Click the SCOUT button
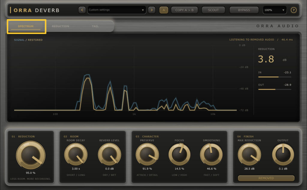The image size is (307, 190). (x=213, y=10)
